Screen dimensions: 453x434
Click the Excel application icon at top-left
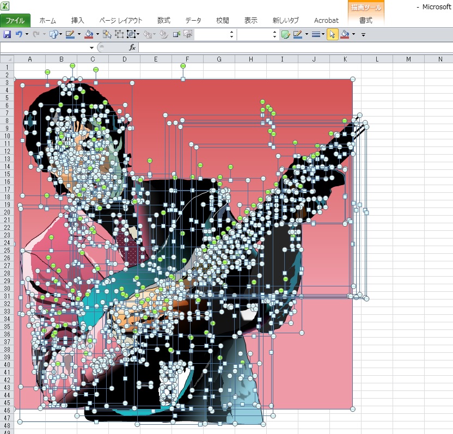[5, 6]
